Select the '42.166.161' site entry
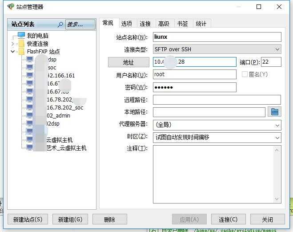 (x=60, y=76)
